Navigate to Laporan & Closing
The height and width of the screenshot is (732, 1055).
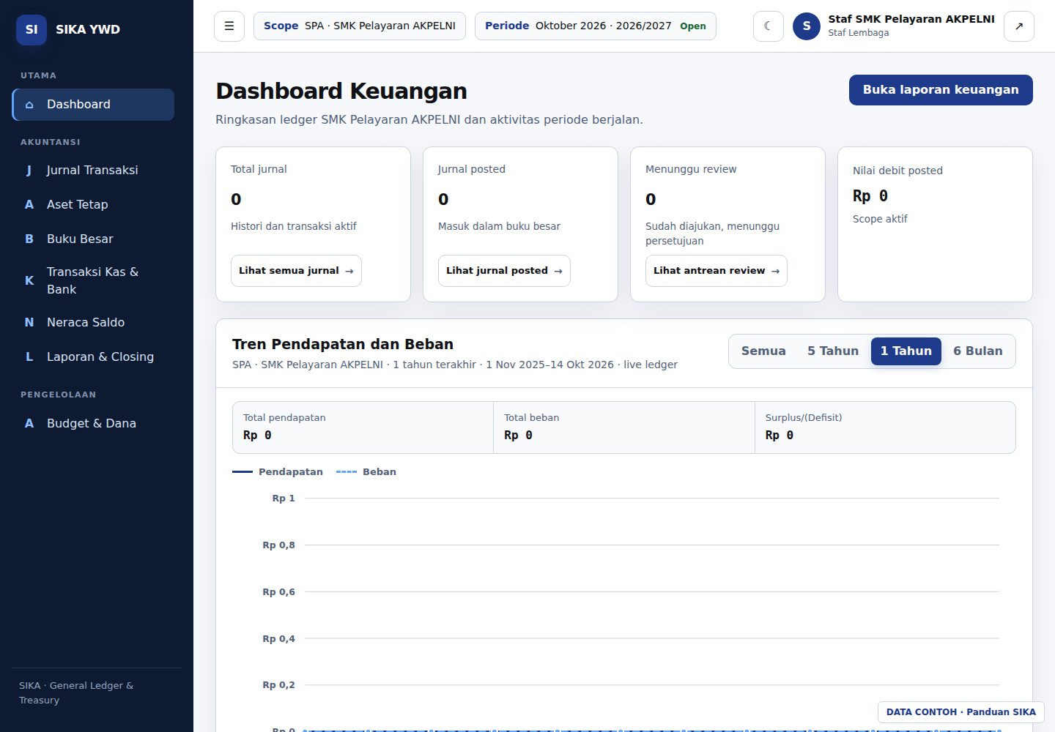click(x=93, y=357)
